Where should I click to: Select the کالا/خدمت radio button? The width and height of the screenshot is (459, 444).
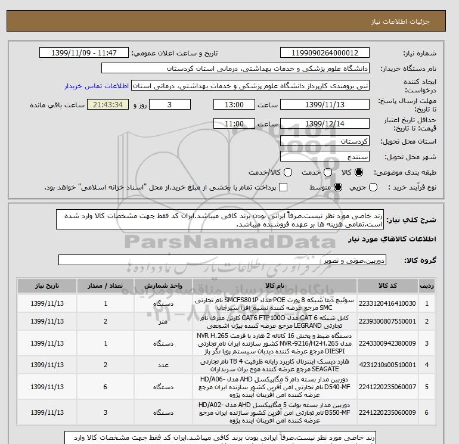click(x=288, y=172)
